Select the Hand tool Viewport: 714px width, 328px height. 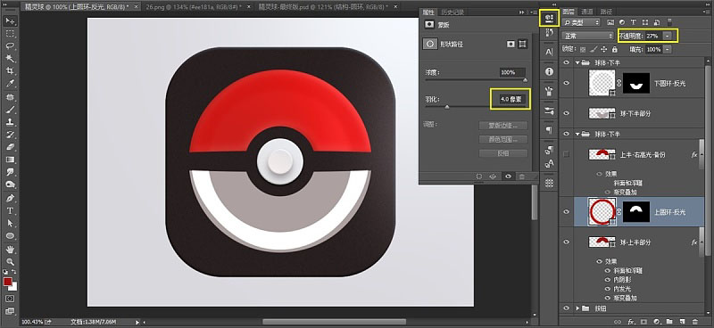tap(10, 250)
